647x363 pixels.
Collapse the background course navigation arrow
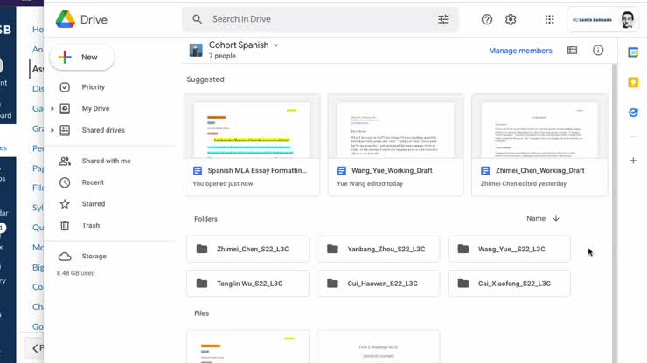35,348
